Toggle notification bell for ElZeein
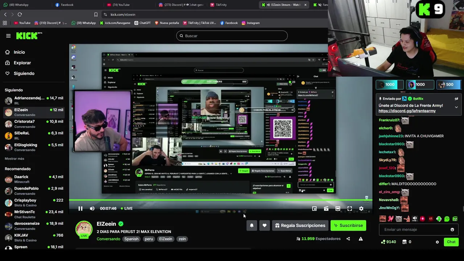The height and width of the screenshot is (261, 464). point(252,225)
